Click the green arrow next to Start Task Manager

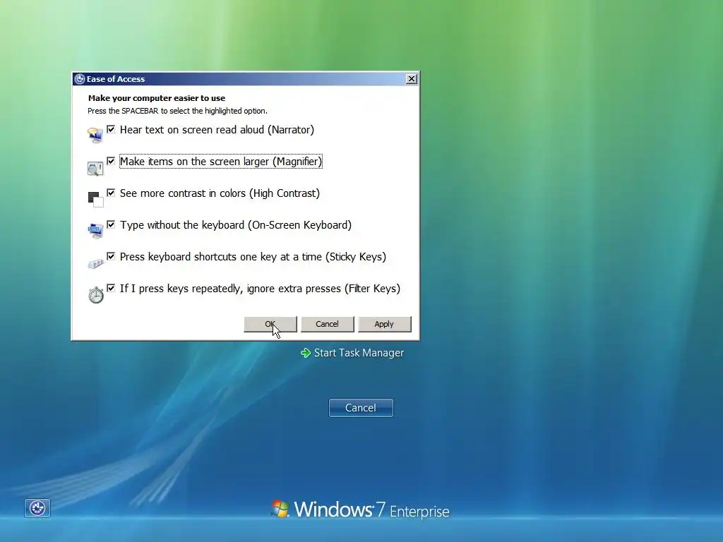pos(305,353)
